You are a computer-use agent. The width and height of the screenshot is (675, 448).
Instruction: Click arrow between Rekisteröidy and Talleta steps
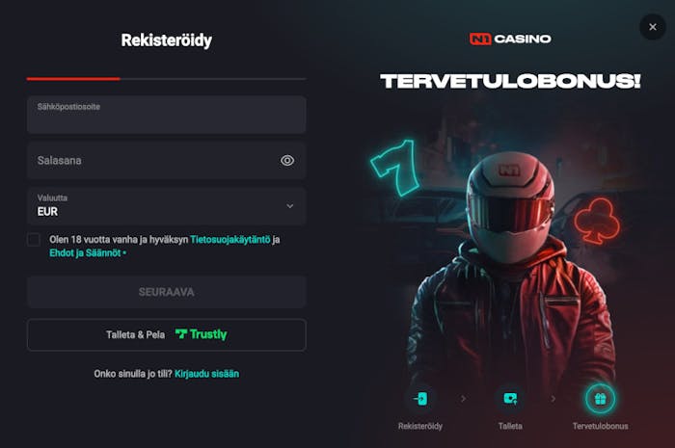point(463,399)
